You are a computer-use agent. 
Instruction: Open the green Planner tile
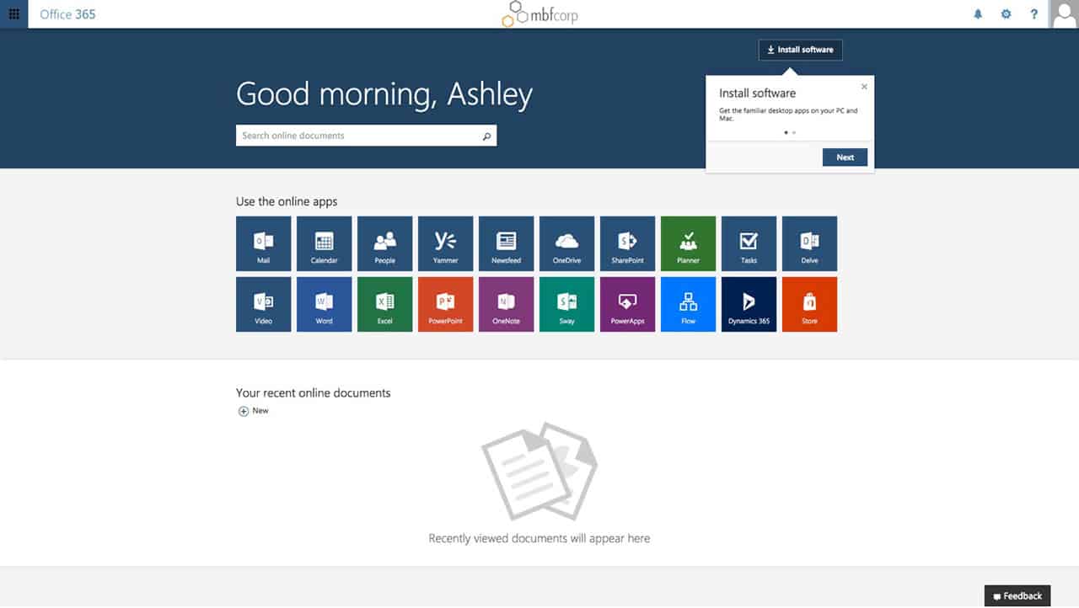[x=689, y=243]
